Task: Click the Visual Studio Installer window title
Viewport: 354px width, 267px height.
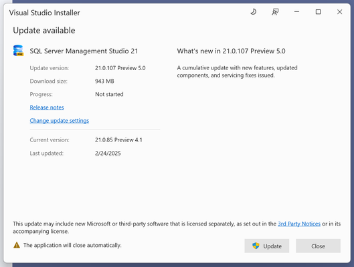Action: [x=44, y=13]
